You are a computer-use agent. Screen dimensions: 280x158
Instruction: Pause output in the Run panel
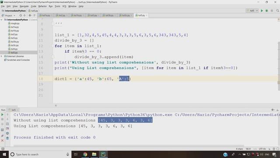[2, 124]
